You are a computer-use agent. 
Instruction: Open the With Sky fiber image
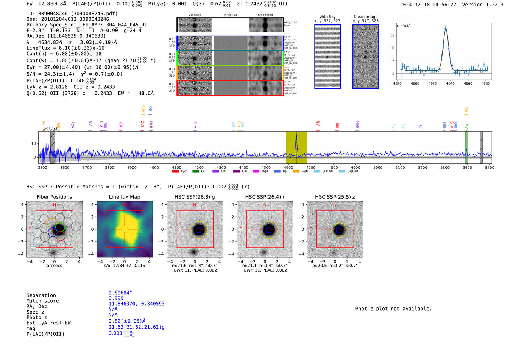pos(327,56)
